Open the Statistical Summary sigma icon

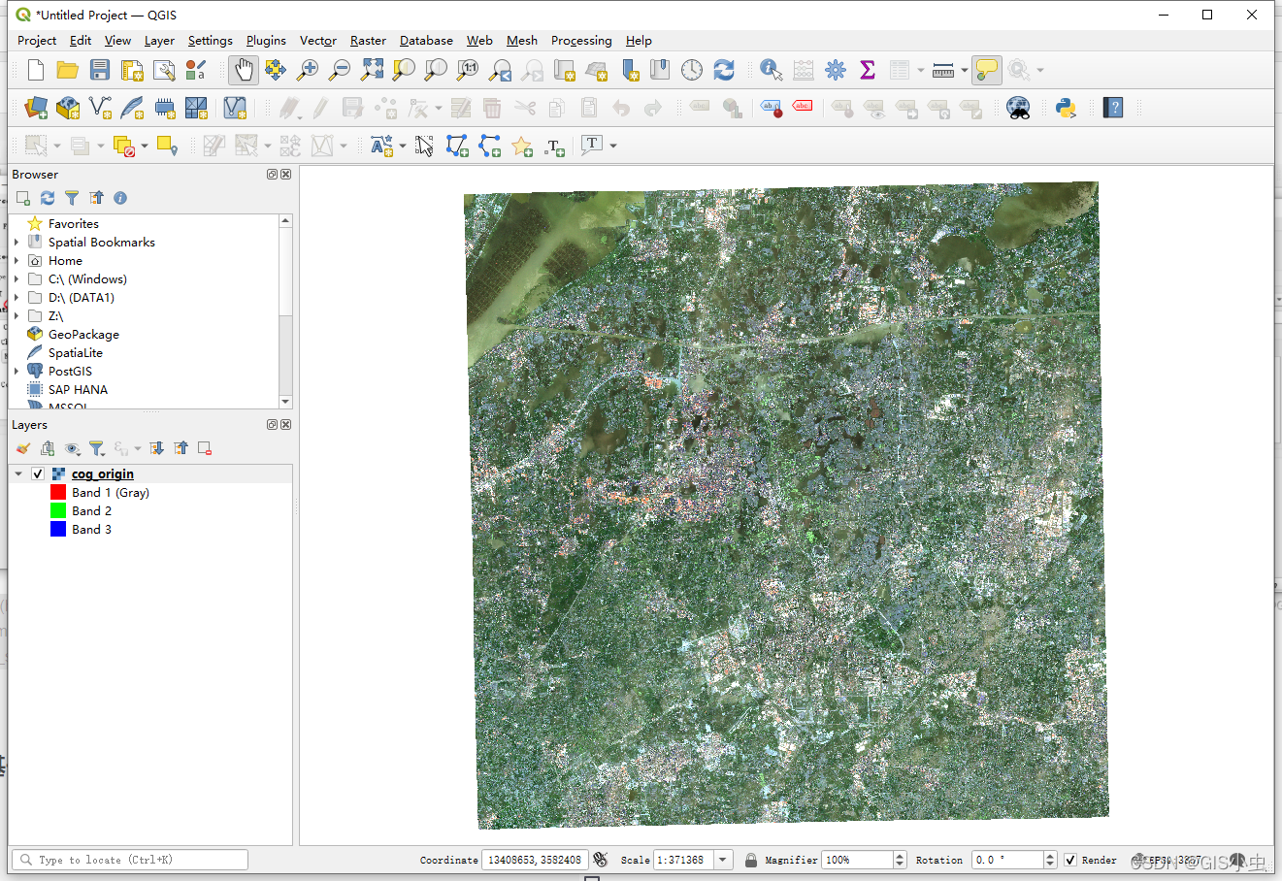click(868, 70)
